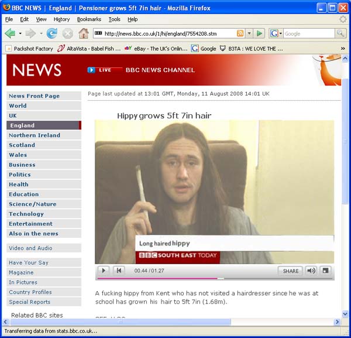
Task: Open the Technology section link
Action: pos(44,214)
